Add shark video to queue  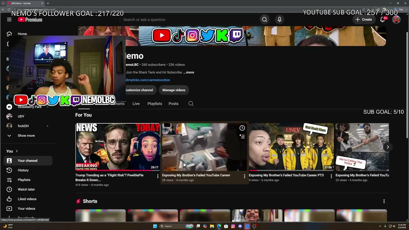click(242, 136)
